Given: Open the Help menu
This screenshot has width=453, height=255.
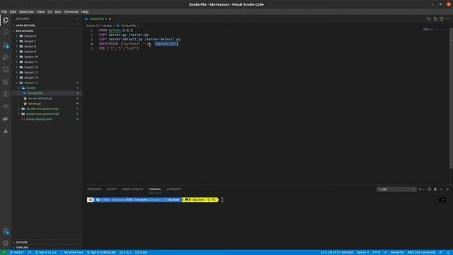Looking at the screenshot, I should tap(85, 12).
